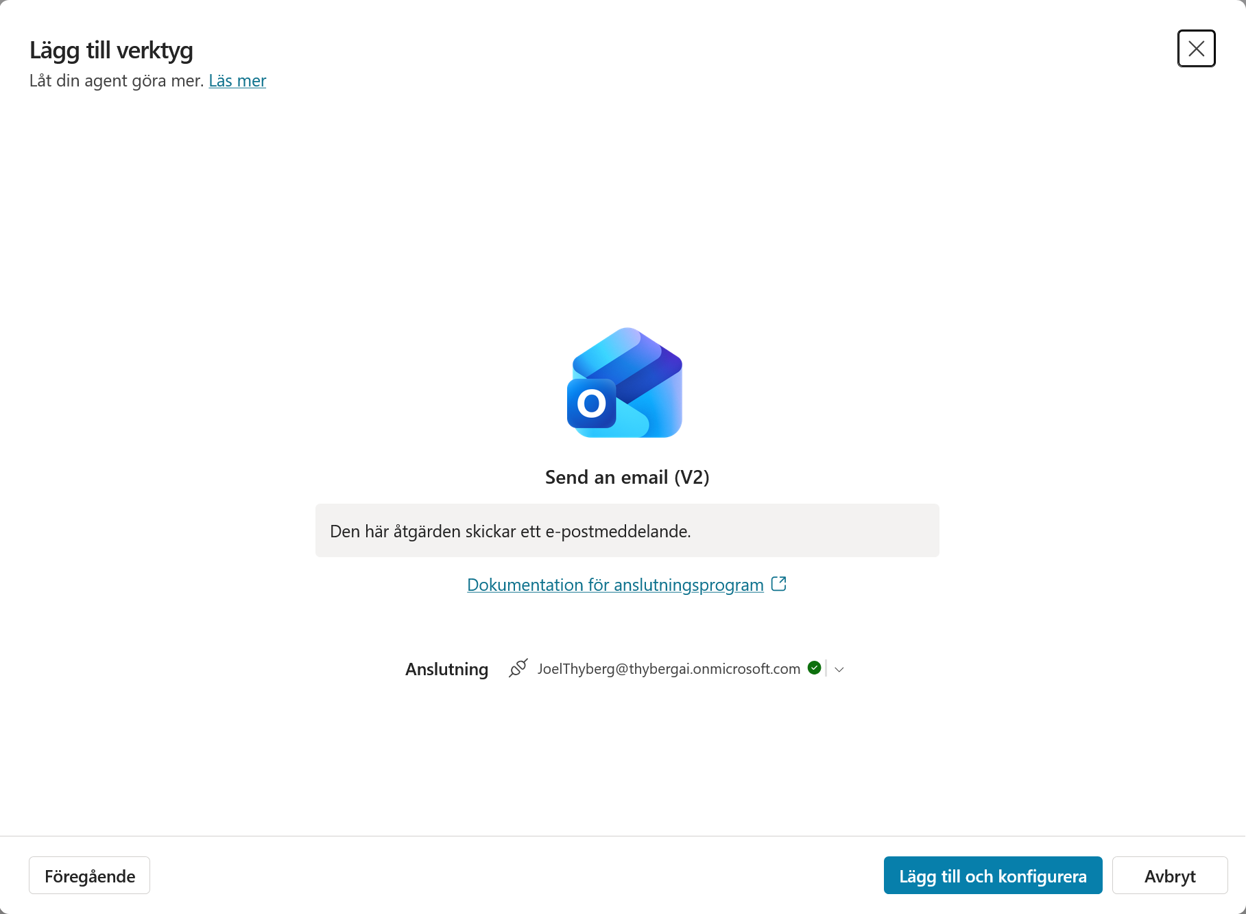Click the Anslutning label
Image resolution: width=1246 pixels, height=914 pixels.
446,669
